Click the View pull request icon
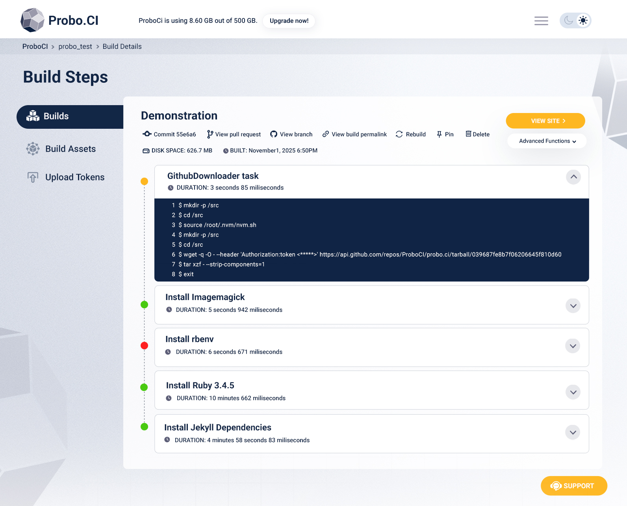Image resolution: width=627 pixels, height=506 pixels. [x=210, y=134]
